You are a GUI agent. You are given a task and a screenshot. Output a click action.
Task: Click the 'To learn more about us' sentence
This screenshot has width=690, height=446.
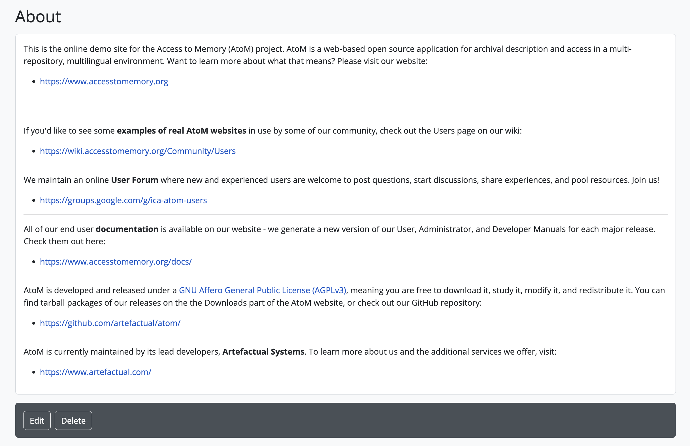pos(432,351)
